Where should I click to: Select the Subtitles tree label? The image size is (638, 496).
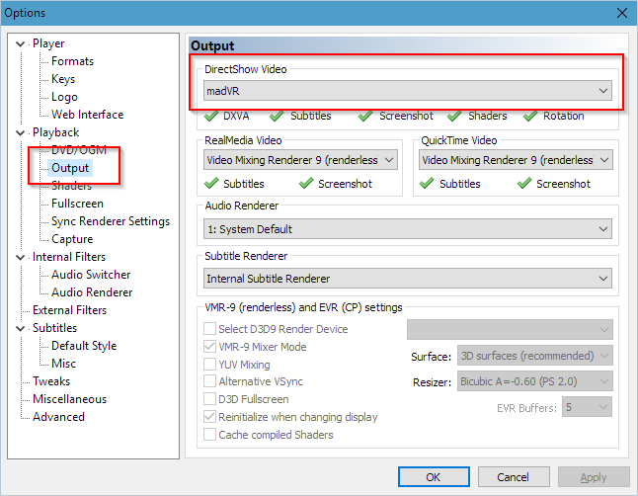[54, 328]
